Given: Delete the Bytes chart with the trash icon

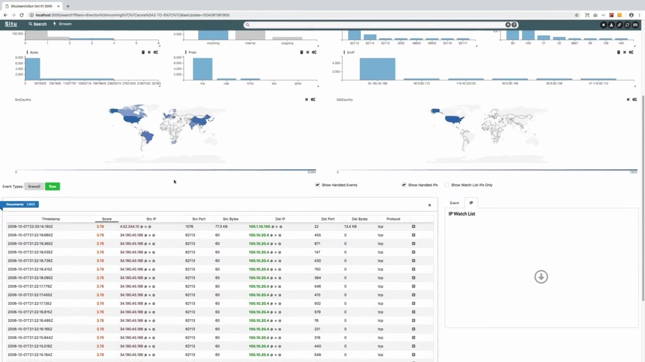Looking at the screenshot, I should [143, 52].
